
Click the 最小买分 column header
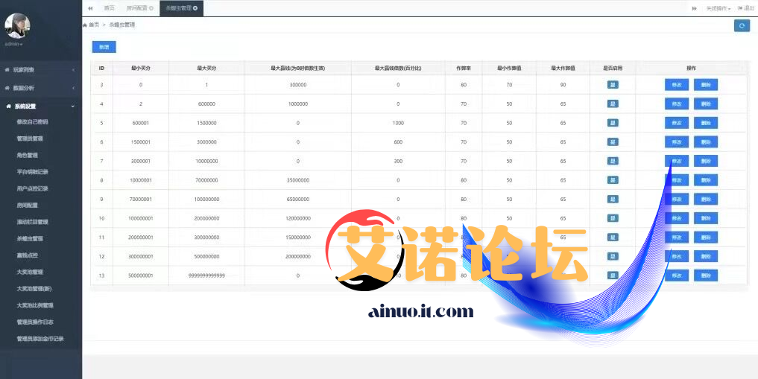point(141,69)
